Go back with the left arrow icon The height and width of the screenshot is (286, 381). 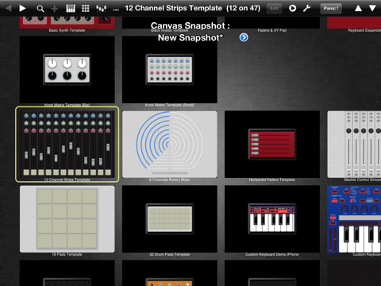[8, 8]
